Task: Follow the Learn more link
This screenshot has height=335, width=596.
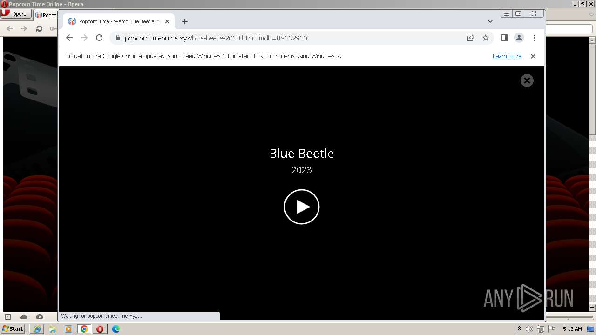Action: click(x=507, y=56)
